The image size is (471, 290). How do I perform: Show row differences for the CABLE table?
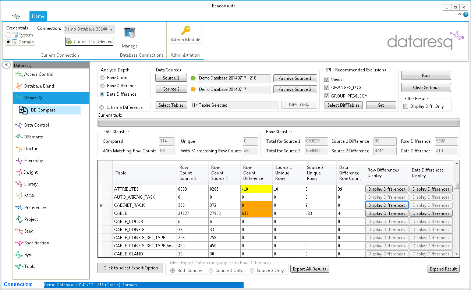click(386, 213)
